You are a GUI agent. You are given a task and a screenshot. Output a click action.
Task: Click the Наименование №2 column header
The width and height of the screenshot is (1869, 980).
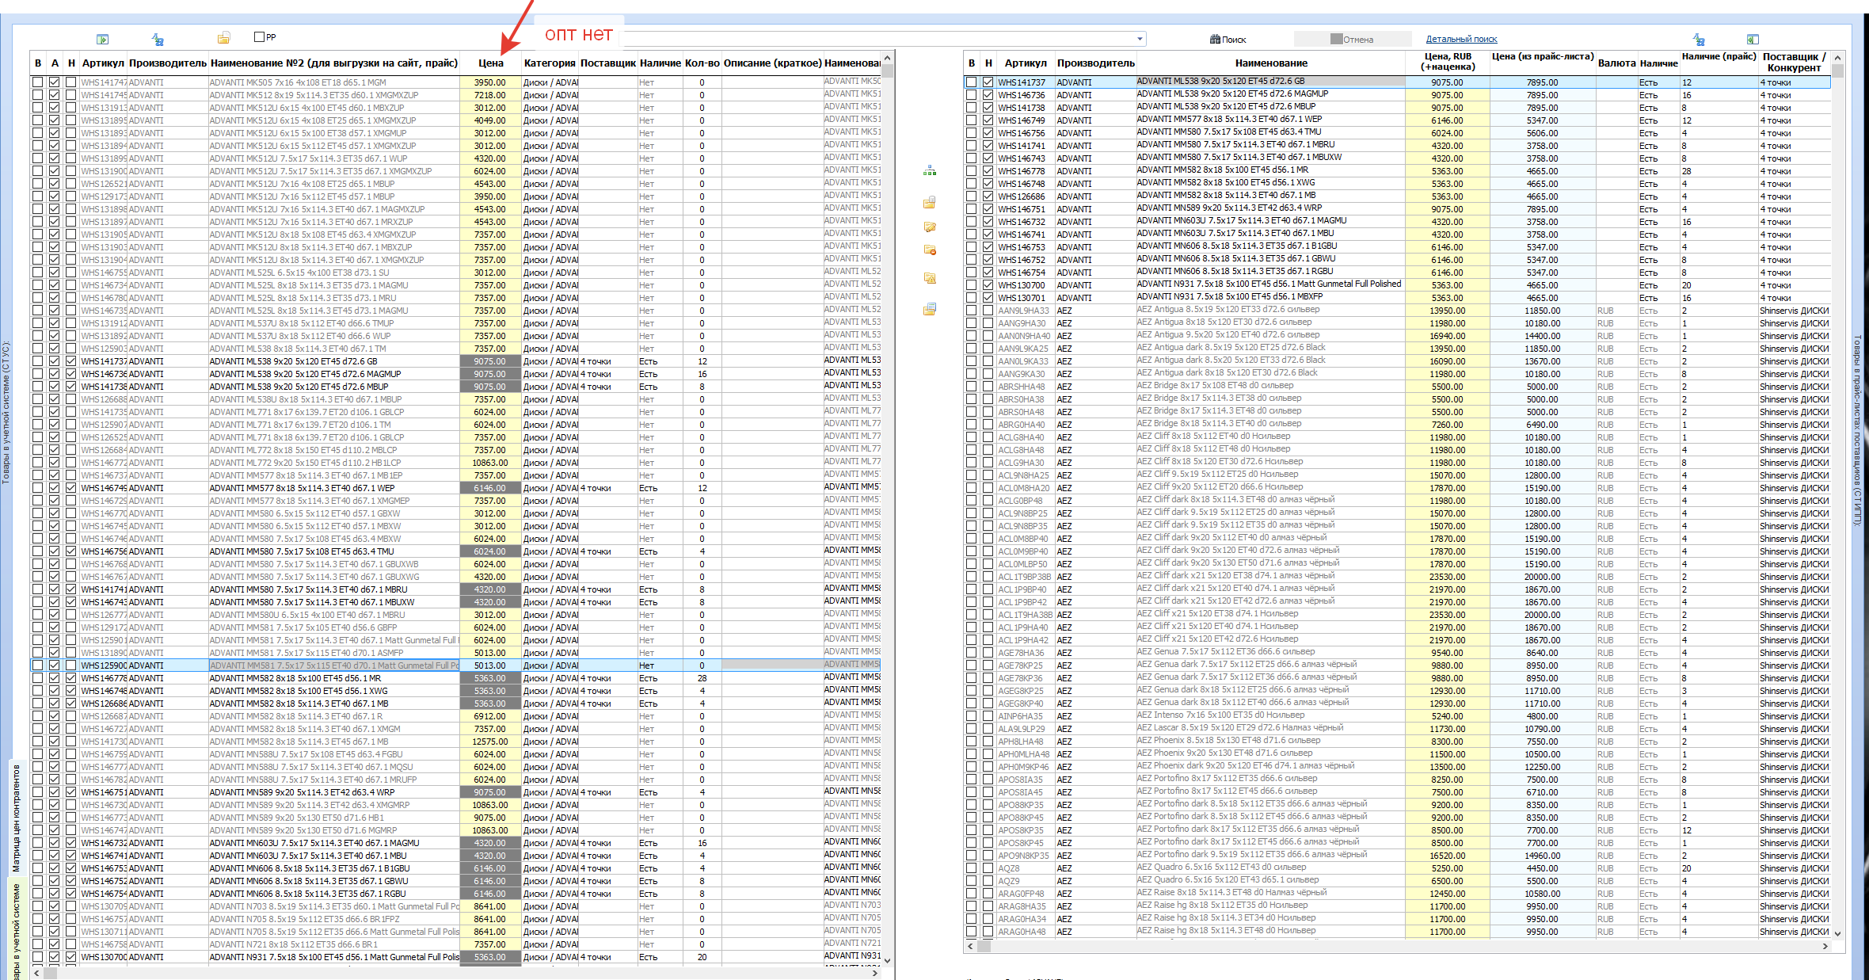tap(334, 63)
